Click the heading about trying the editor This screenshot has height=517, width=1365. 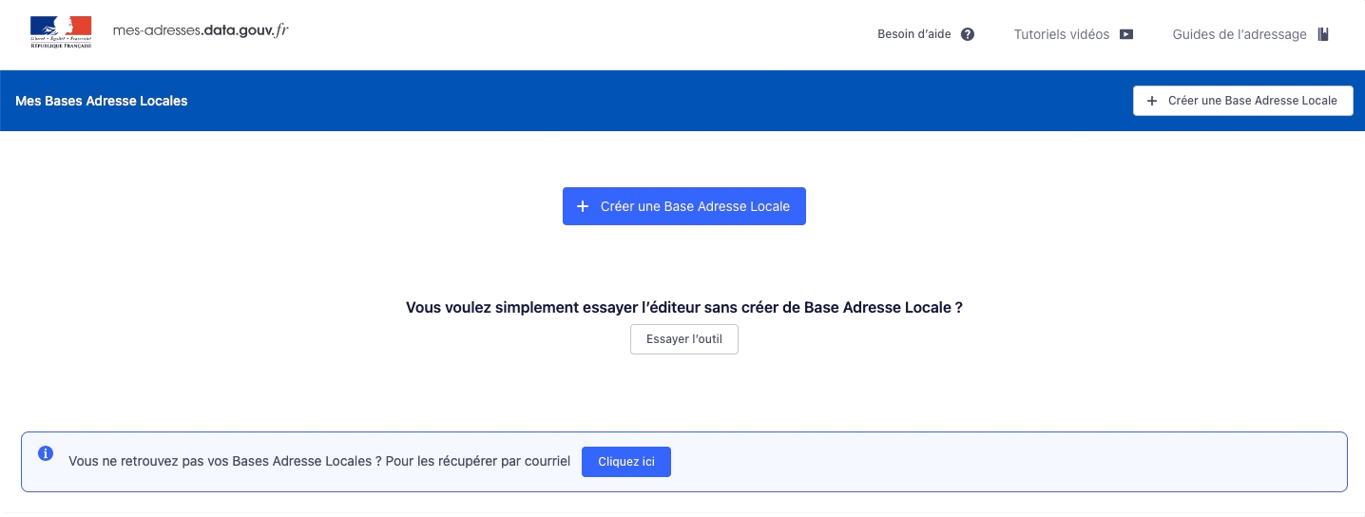684,308
